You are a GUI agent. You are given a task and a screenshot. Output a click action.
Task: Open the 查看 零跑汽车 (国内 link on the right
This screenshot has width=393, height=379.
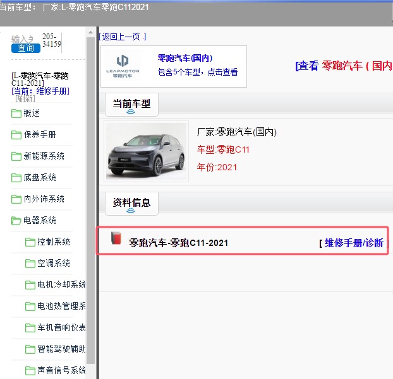pyautogui.click(x=344, y=66)
